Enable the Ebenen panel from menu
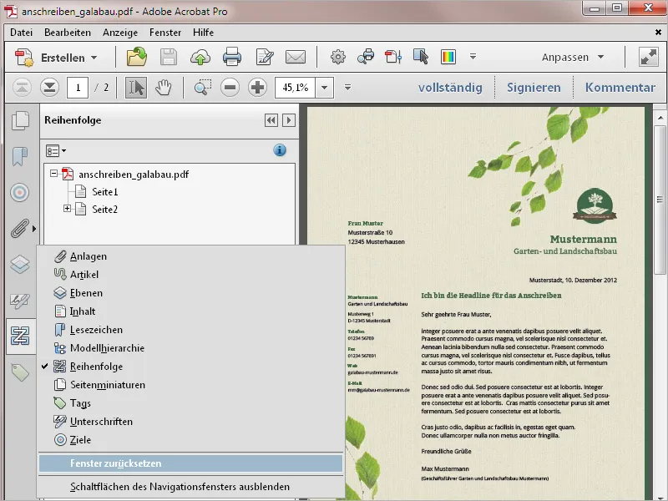This screenshot has height=501, width=668. [86, 293]
